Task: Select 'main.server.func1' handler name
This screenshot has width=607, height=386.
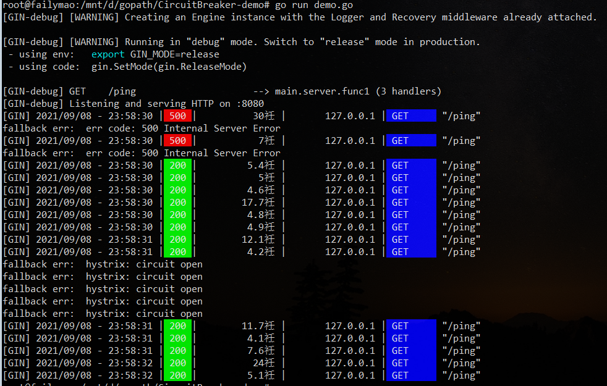Action: [x=322, y=91]
